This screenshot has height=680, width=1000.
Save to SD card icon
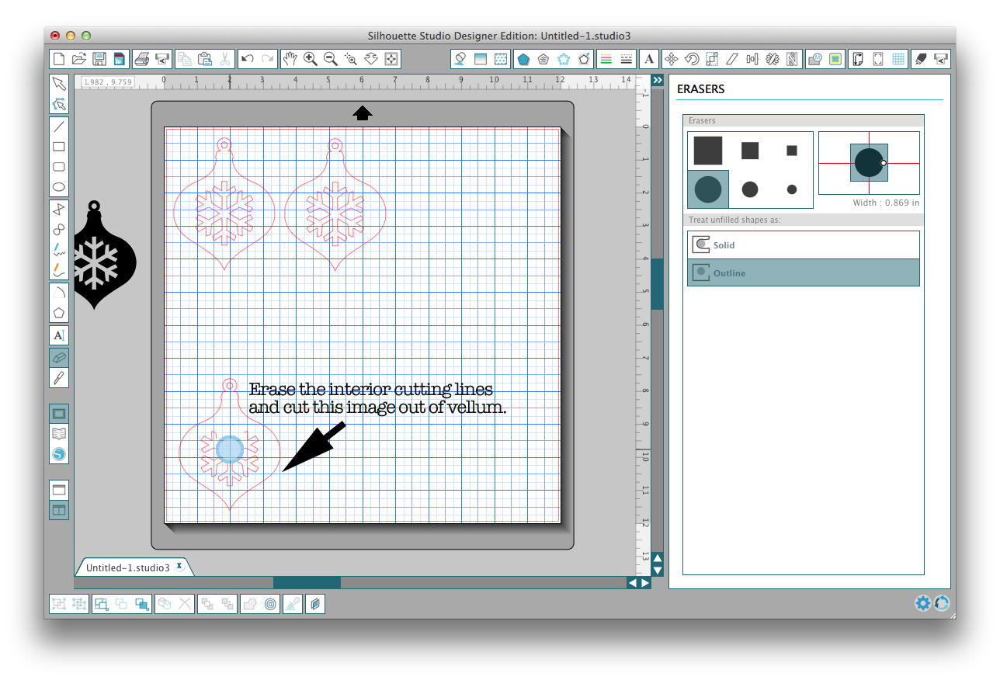click(119, 59)
